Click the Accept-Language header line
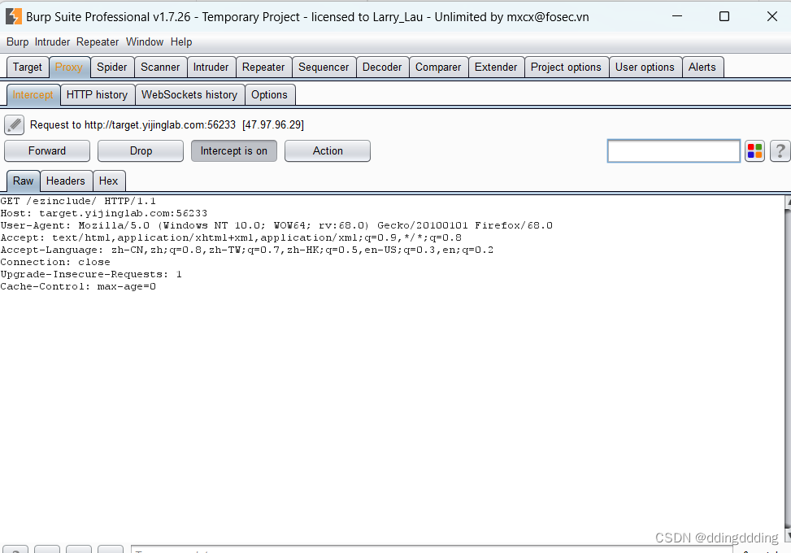The height and width of the screenshot is (553, 791). (x=246, y=250)
